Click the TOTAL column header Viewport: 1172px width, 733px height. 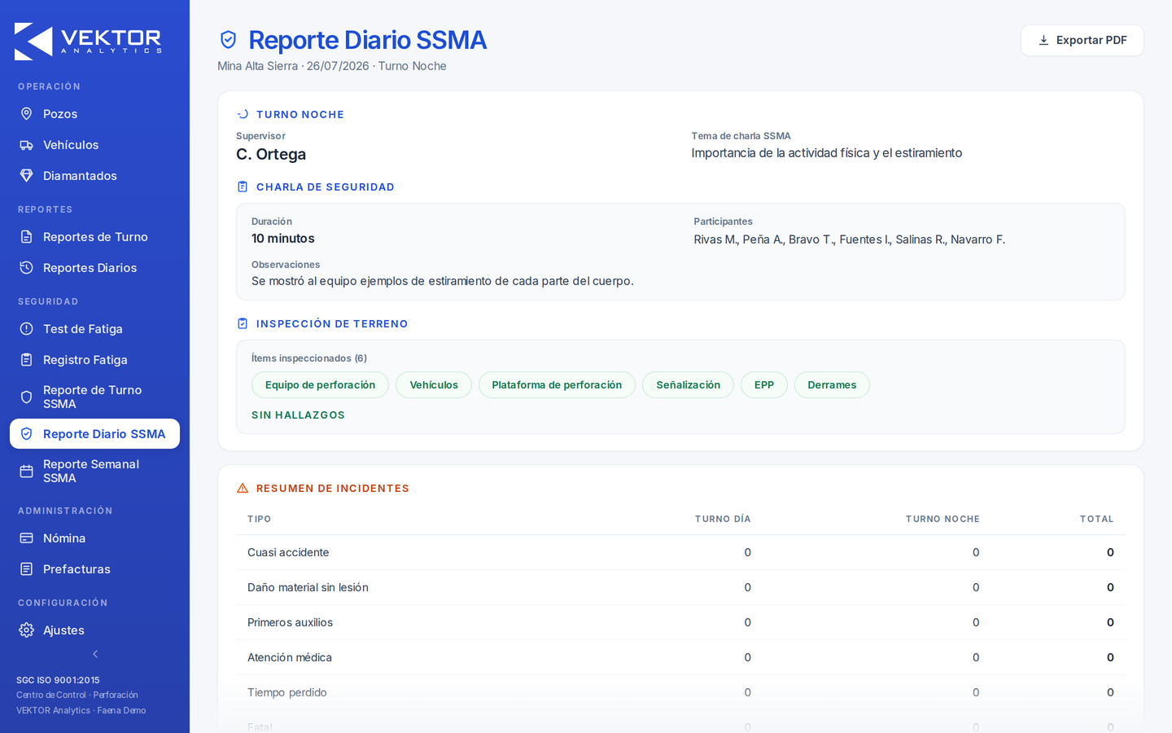[1096, 519]
